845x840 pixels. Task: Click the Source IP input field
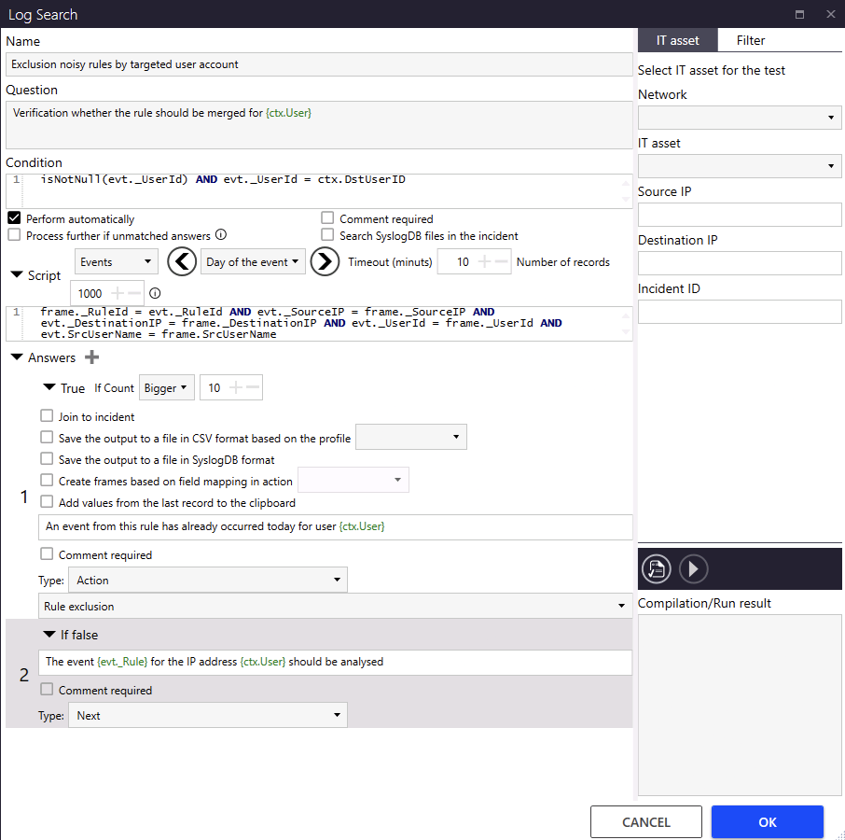pyautogui.click(x=740, y=215)
